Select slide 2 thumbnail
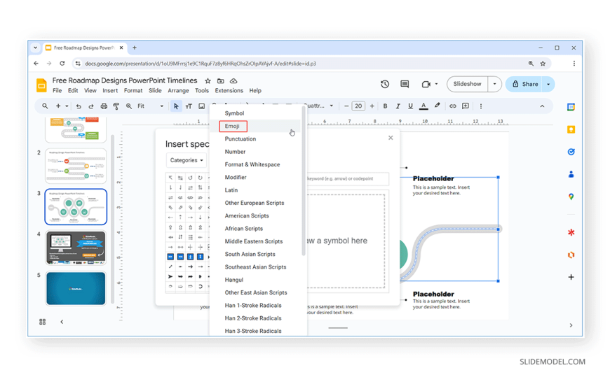Viewport: 610px width, 377px height. pyautogui.click(x=76, y=166)
